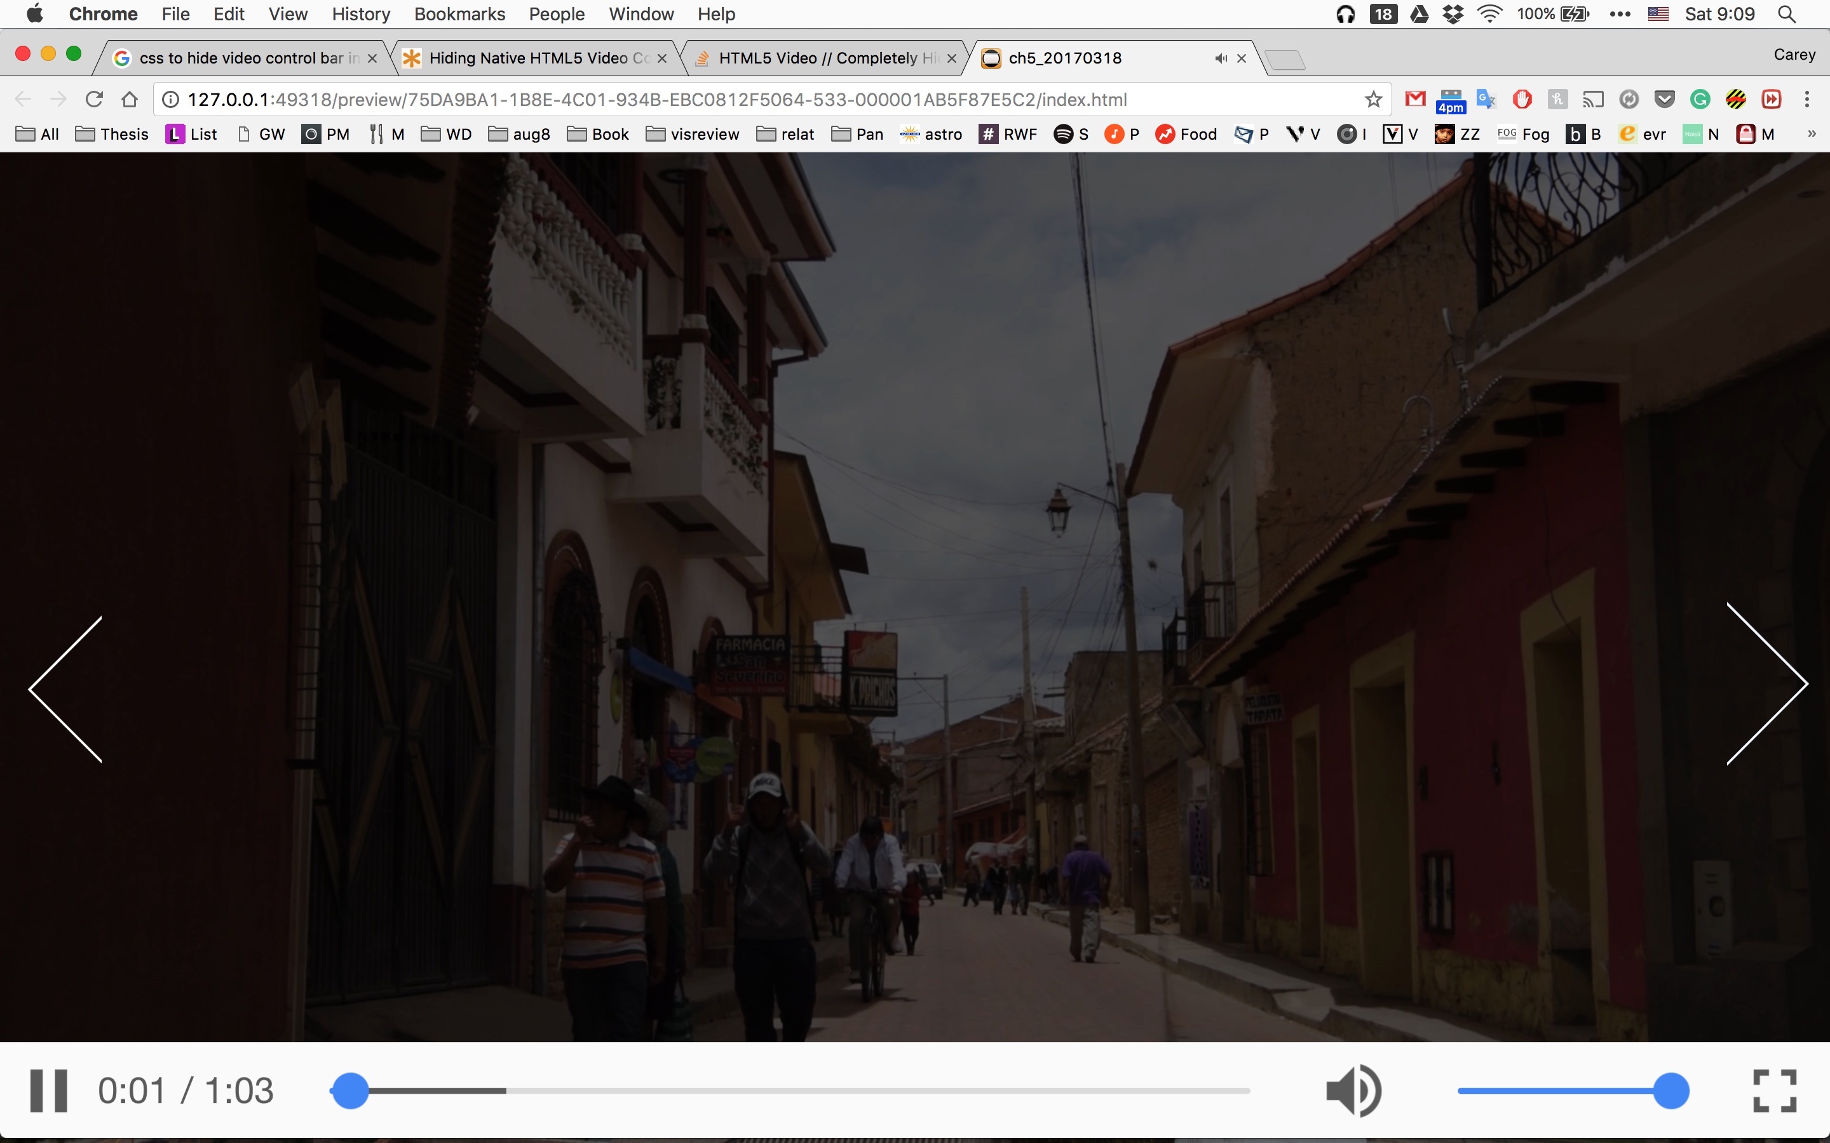
Task: Open the Food bookmark
Action: (1186, 134)
